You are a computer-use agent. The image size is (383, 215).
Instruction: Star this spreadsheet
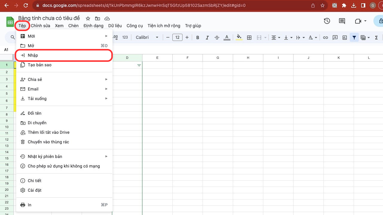(88, 19)
